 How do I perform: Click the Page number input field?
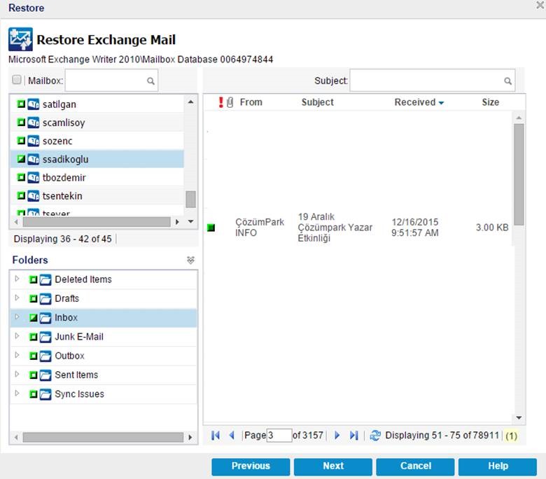tap(279, 435)
